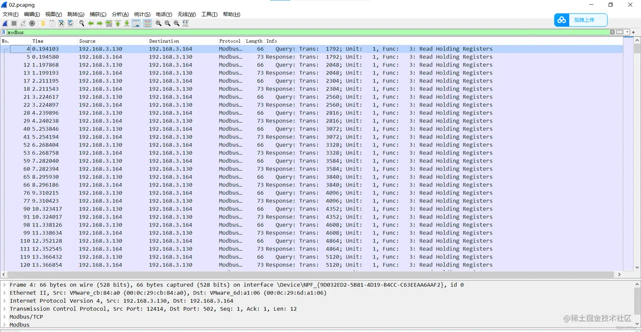Select packet 77 response Trans 4096
This screenshot has width=641, height=332.
pos(312,201)
